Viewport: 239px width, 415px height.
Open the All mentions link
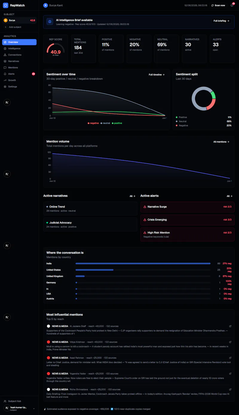point(221,142)
